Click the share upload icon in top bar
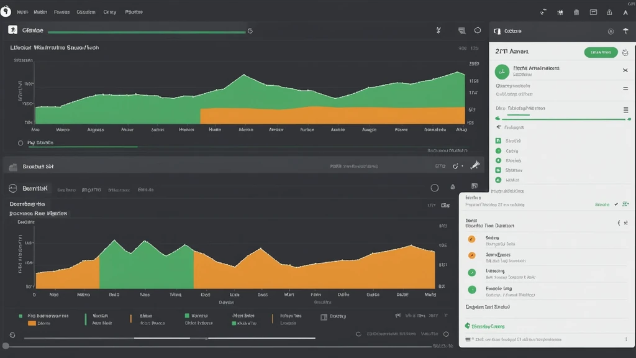 click(x=609, y=12)
